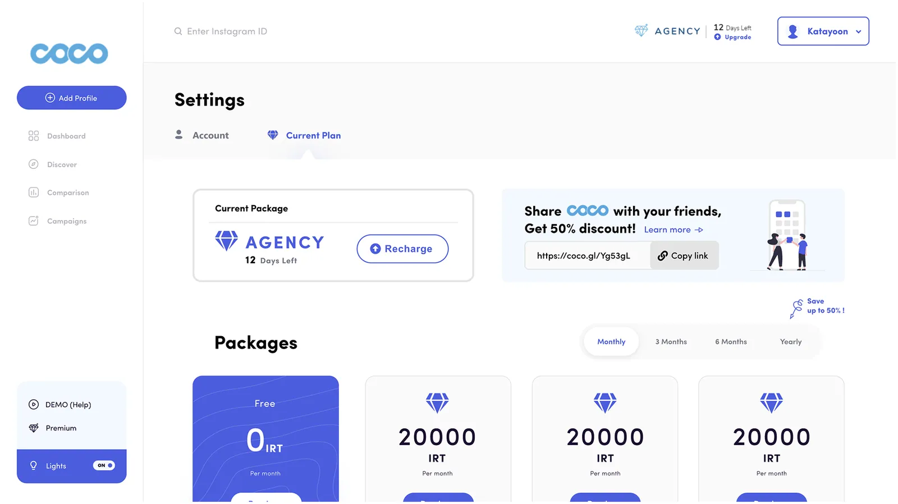Screen dimensions: 898x504
Task: Select the 6 Months billing option
Action: click(x=731, y=342)
